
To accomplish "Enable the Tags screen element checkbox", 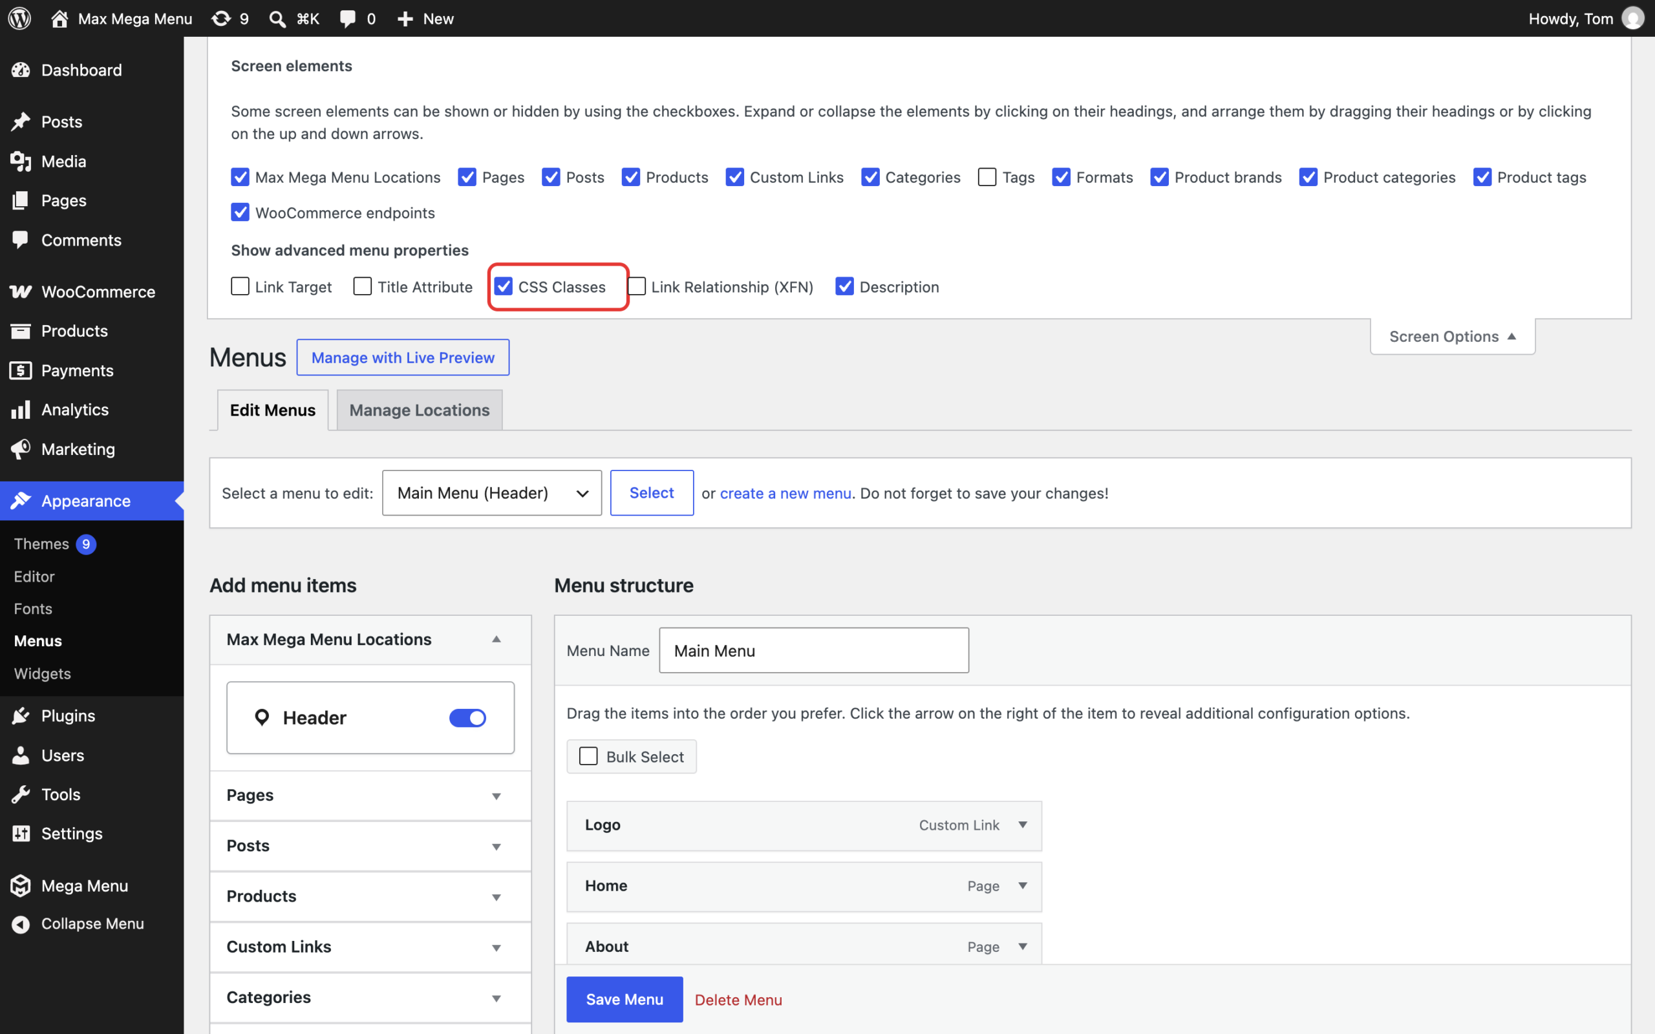I will pos(987,177).
